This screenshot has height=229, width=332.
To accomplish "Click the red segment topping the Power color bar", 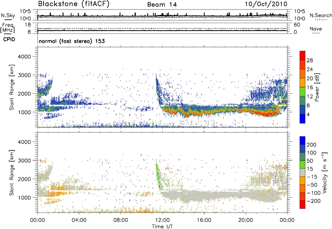I will click(x=303, y=55).
